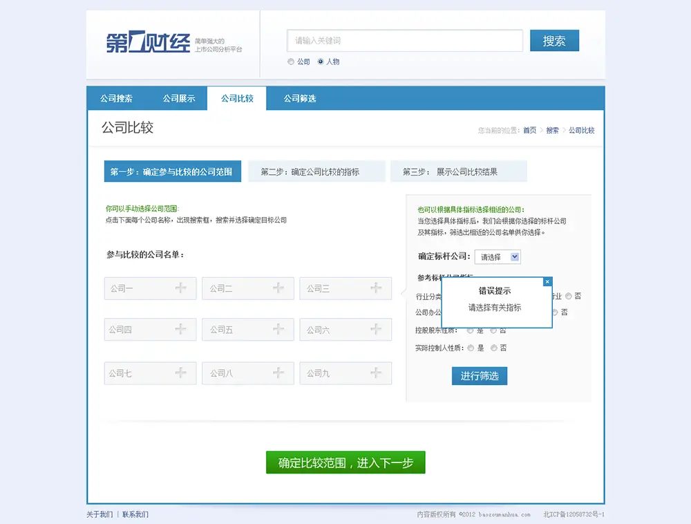Screen dimensions: 691x524
Task: Choose 否 for 实际控制人性质
Action: [493, 348]
